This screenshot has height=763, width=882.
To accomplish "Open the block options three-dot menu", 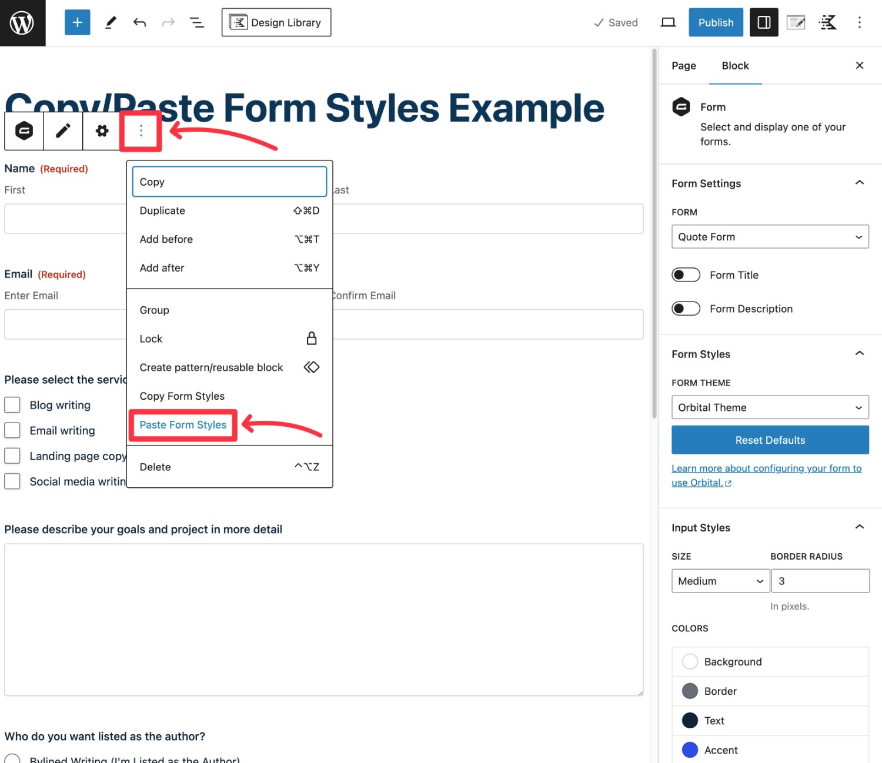I will pos(141,130).
